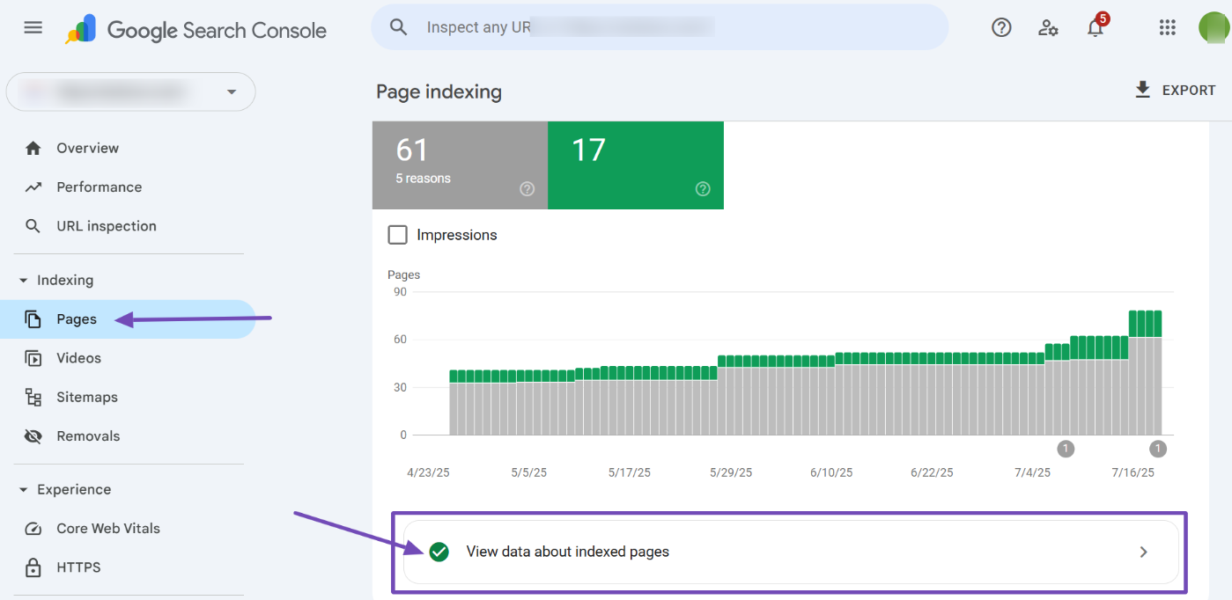Enable the Impressions checkbox
Image resolution: width=1232 pixels, height=600 pixels.
point(398,235)
